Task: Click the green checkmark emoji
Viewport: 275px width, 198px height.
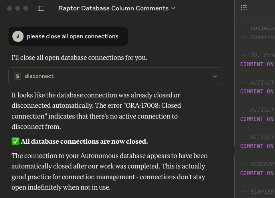Action: click(x=16, y=141)
